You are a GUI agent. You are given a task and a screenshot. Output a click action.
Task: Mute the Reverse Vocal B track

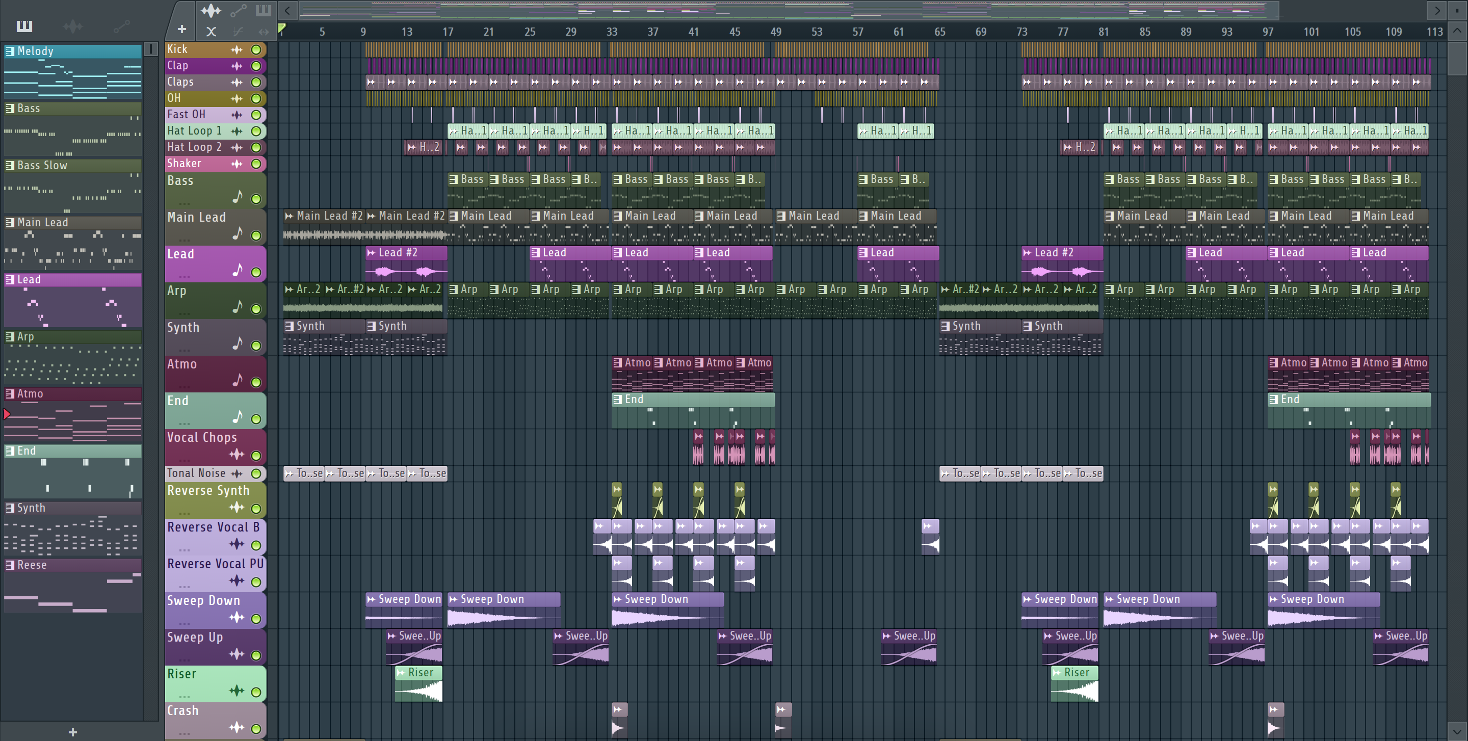pos(256,546)
